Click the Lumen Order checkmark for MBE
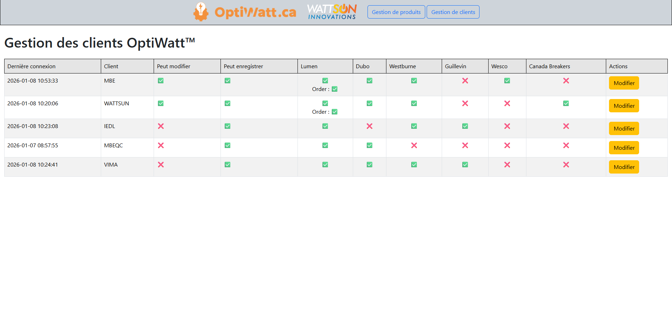The height and width of the screenshot is (317, 672). pyautogui.click(x=334, y=89)
